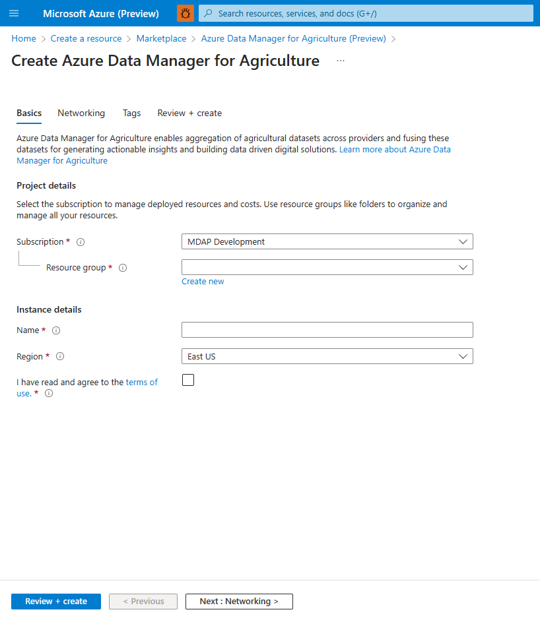Open the ellipsis more options menu
Screen dimensions: 540x620
click(x=341, y=61)
